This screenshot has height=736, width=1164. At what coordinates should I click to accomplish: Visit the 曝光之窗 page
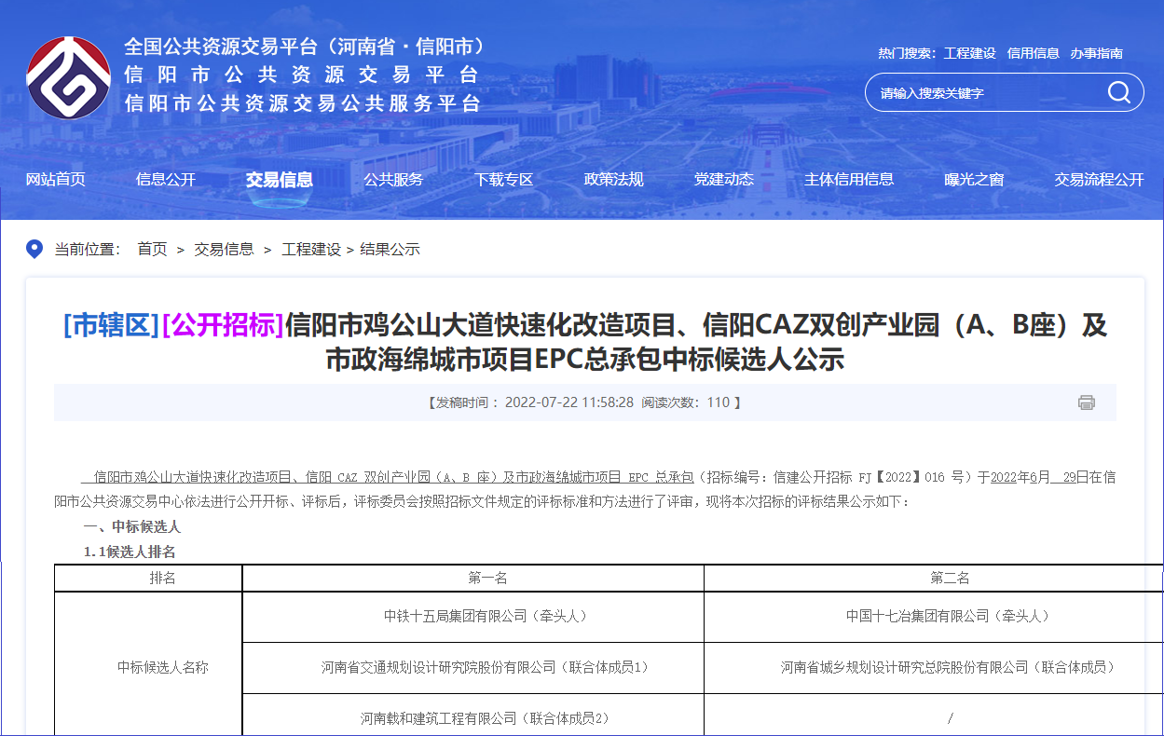[974, 180]
